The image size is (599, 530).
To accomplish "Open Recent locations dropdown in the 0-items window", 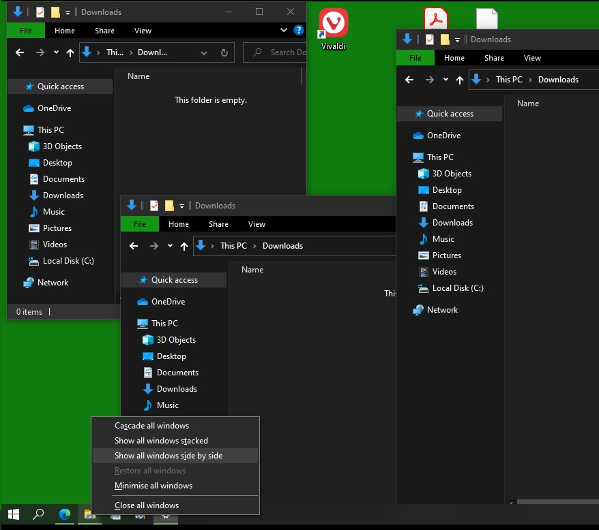I will coord(56,52).
